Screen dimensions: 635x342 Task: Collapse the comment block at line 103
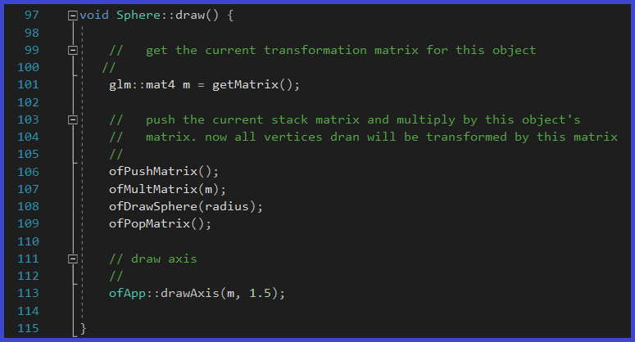pyautogui.click(x=73, y=119)
